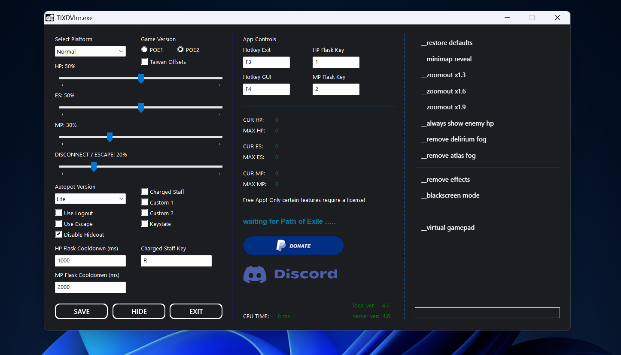Select the POE1 radio button
This screenshot has height=355, width=621.
tap(144, 50)
